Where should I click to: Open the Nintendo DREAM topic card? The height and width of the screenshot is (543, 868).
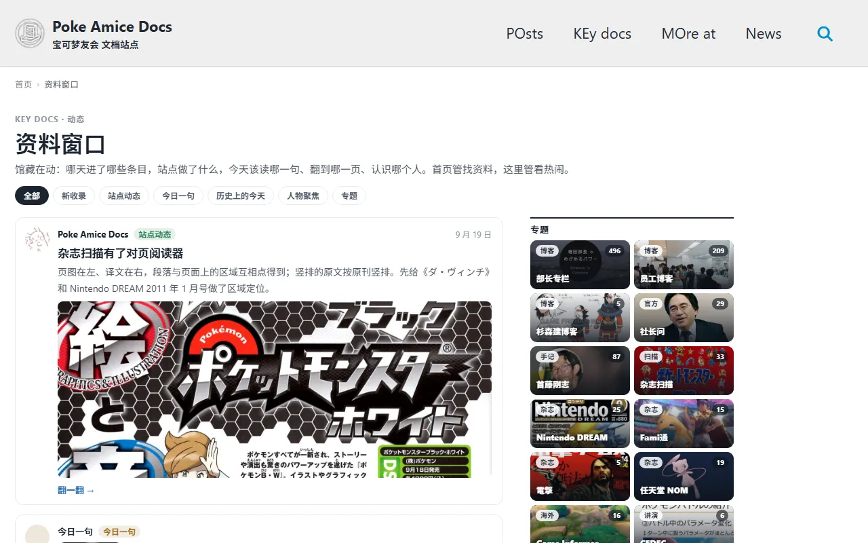point(580,424)
